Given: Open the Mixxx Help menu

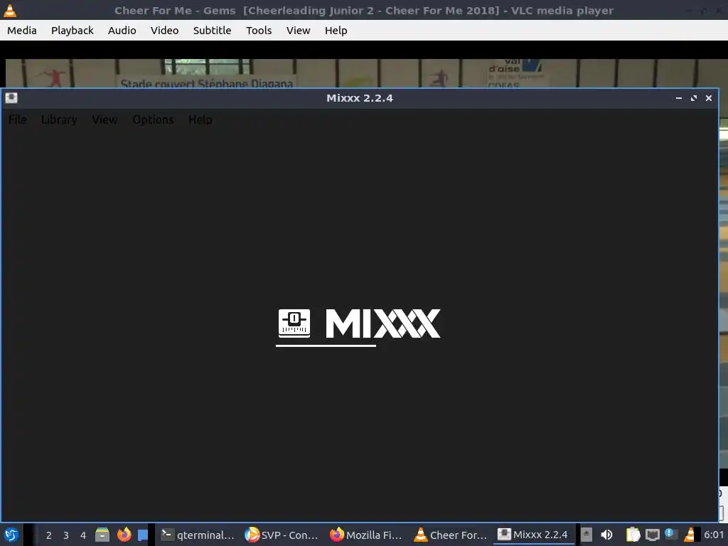Looking at the screenshot, I should click(200, 119).
